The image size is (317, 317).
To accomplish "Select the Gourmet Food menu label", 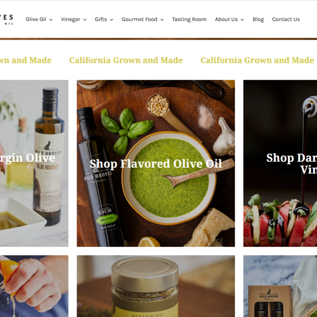I will click(x=139, y=19).
